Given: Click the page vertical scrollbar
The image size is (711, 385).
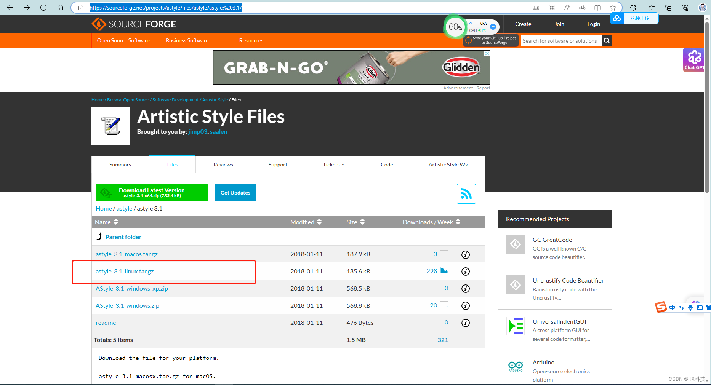Looking at the screenshot, I should (x=707, y=107).
